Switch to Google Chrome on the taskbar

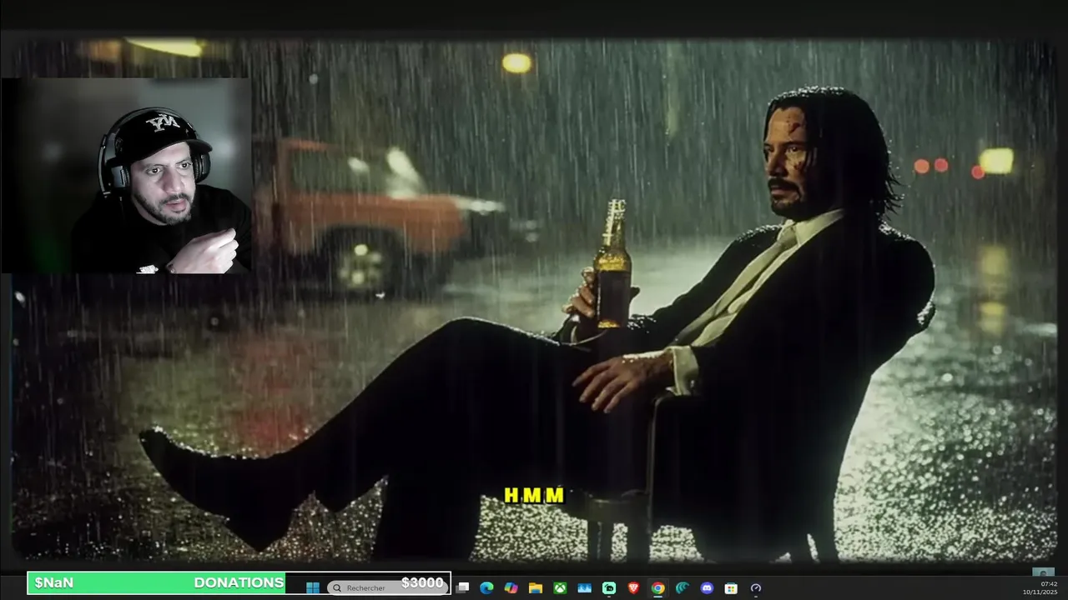pyautogui.click(x=657, y=587)
